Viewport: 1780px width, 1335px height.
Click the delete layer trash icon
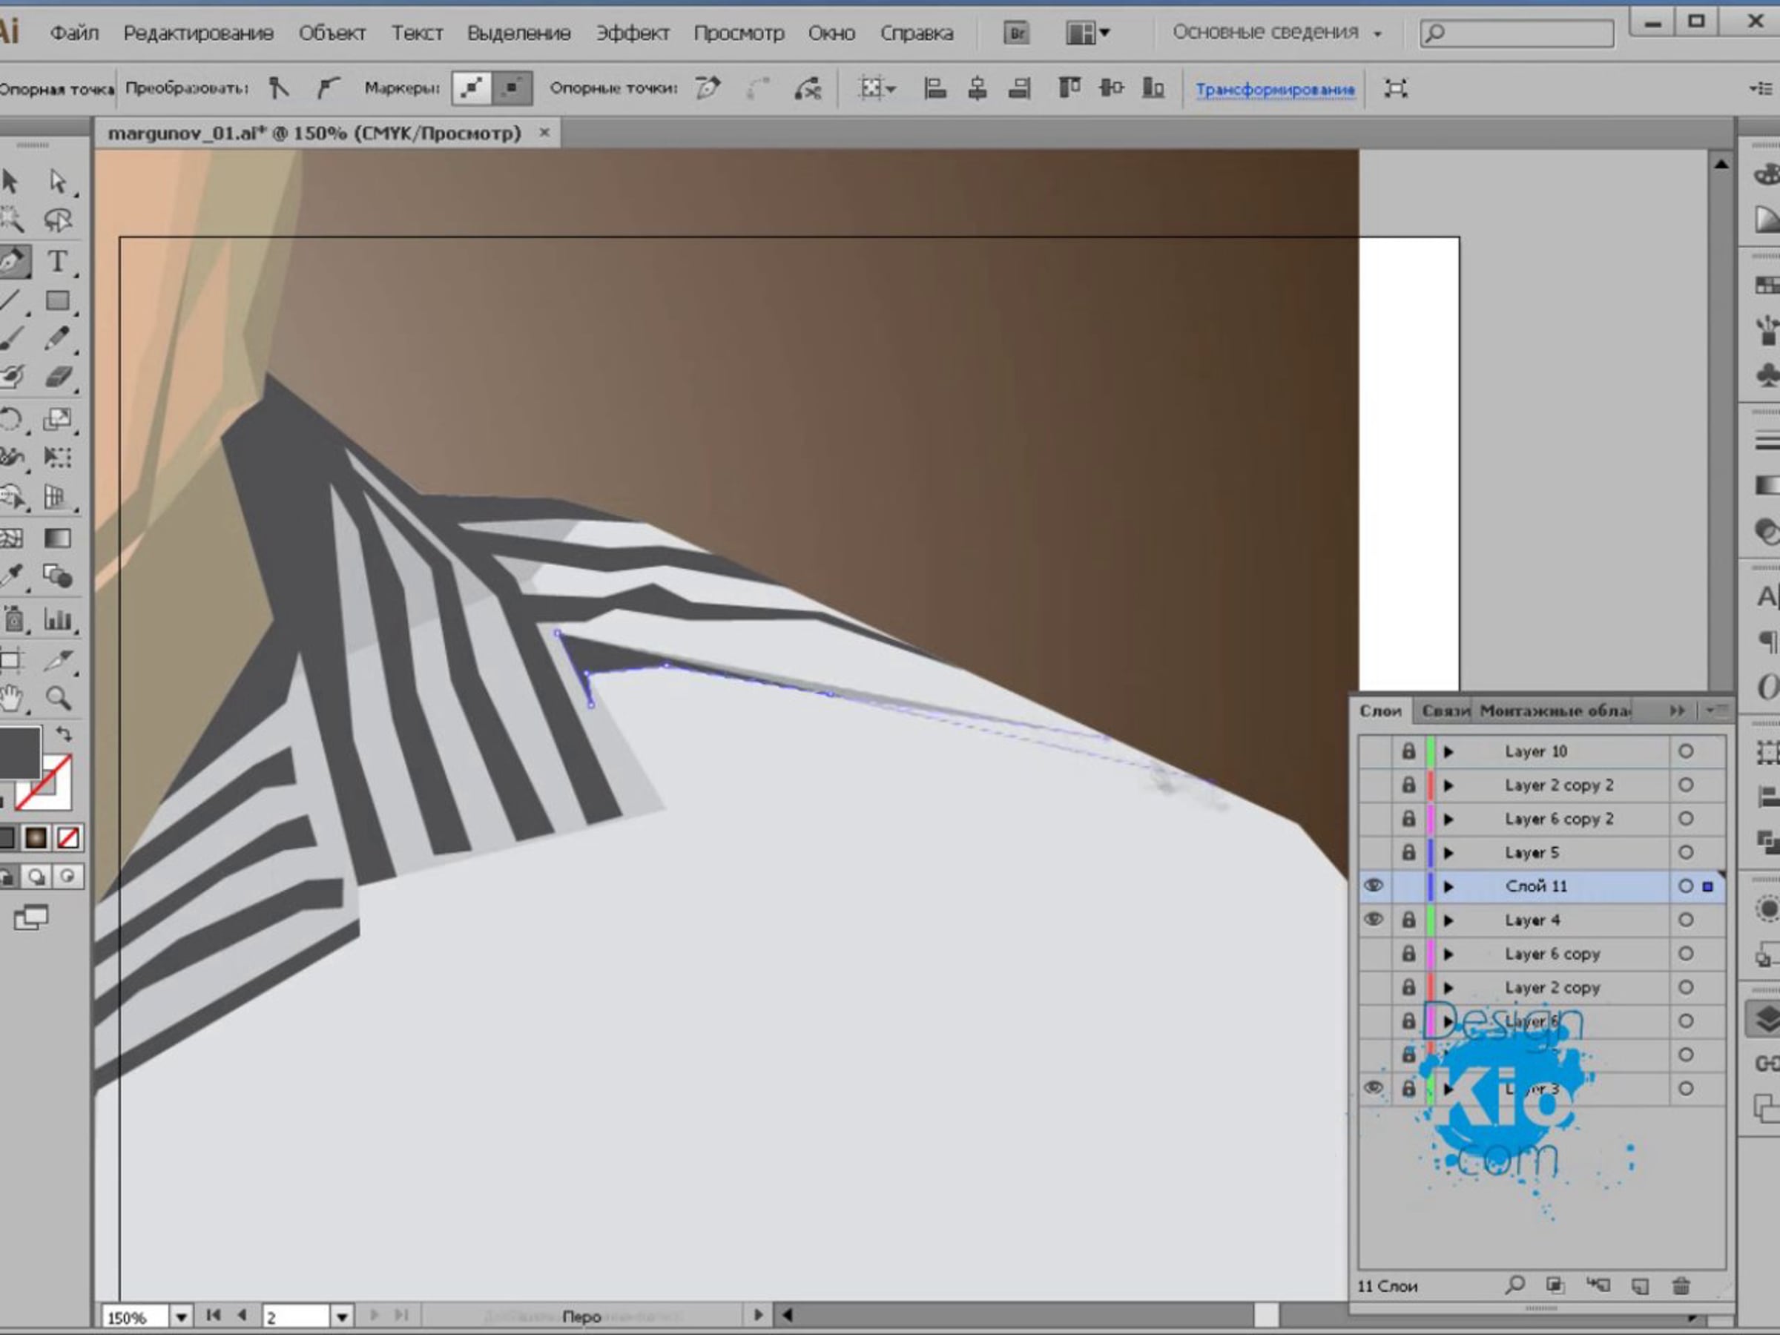(x=1681, y=1285)
